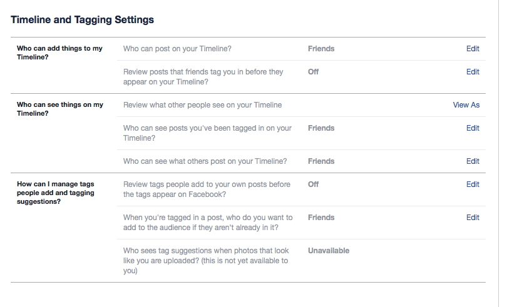Edit who sees what others post
Viewport: 512px width, 307px height.
(x=473, y=161)
